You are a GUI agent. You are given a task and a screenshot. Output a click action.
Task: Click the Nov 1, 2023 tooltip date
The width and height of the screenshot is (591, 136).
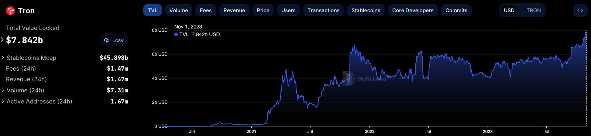pos(188,27)
